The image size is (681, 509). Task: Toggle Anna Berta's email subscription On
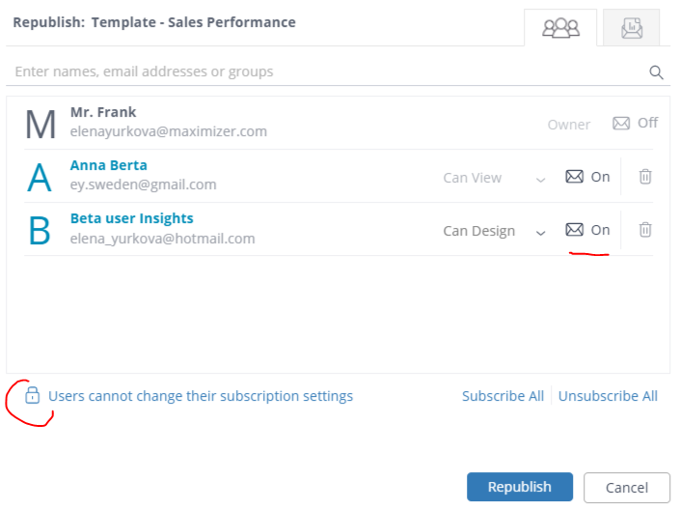pos(587,177)
